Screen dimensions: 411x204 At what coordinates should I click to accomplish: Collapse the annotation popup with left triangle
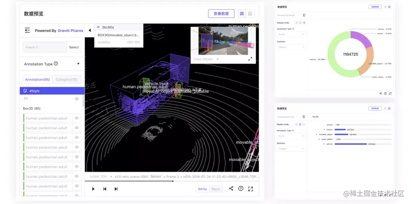tap(90, 30)
